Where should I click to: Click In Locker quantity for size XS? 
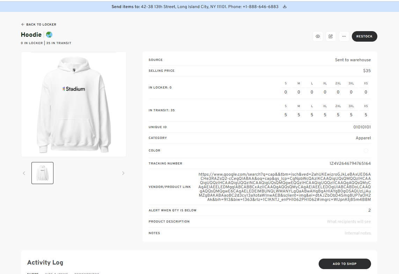click(366, 92)
